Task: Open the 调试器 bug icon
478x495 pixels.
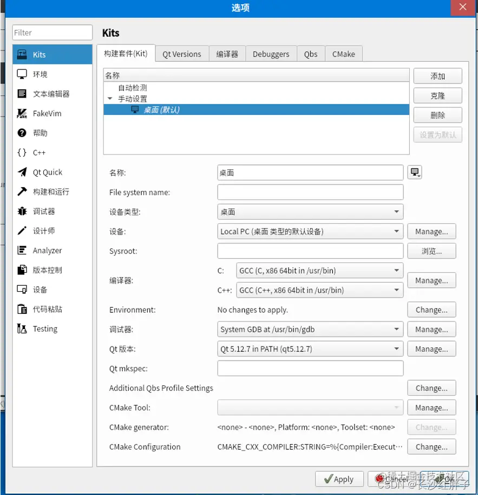Action: pyautogui.click(x=22, y=211)
